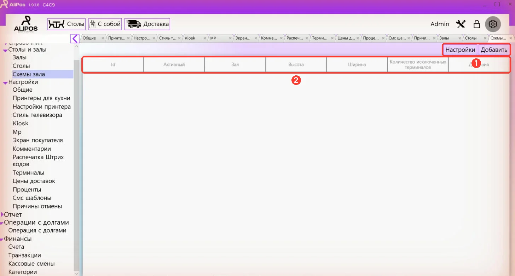The height and width of the screenshot is (276, 515).
Task: Open Цены доставок in the sidebar
Action: 34,181
